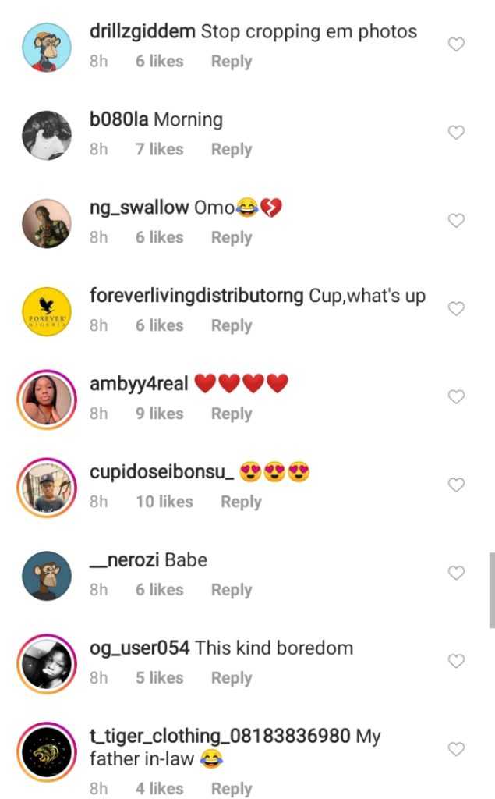Click the comments scrollbar handle
The height and width of the screenshot is (799, 495).
point(491,590)
